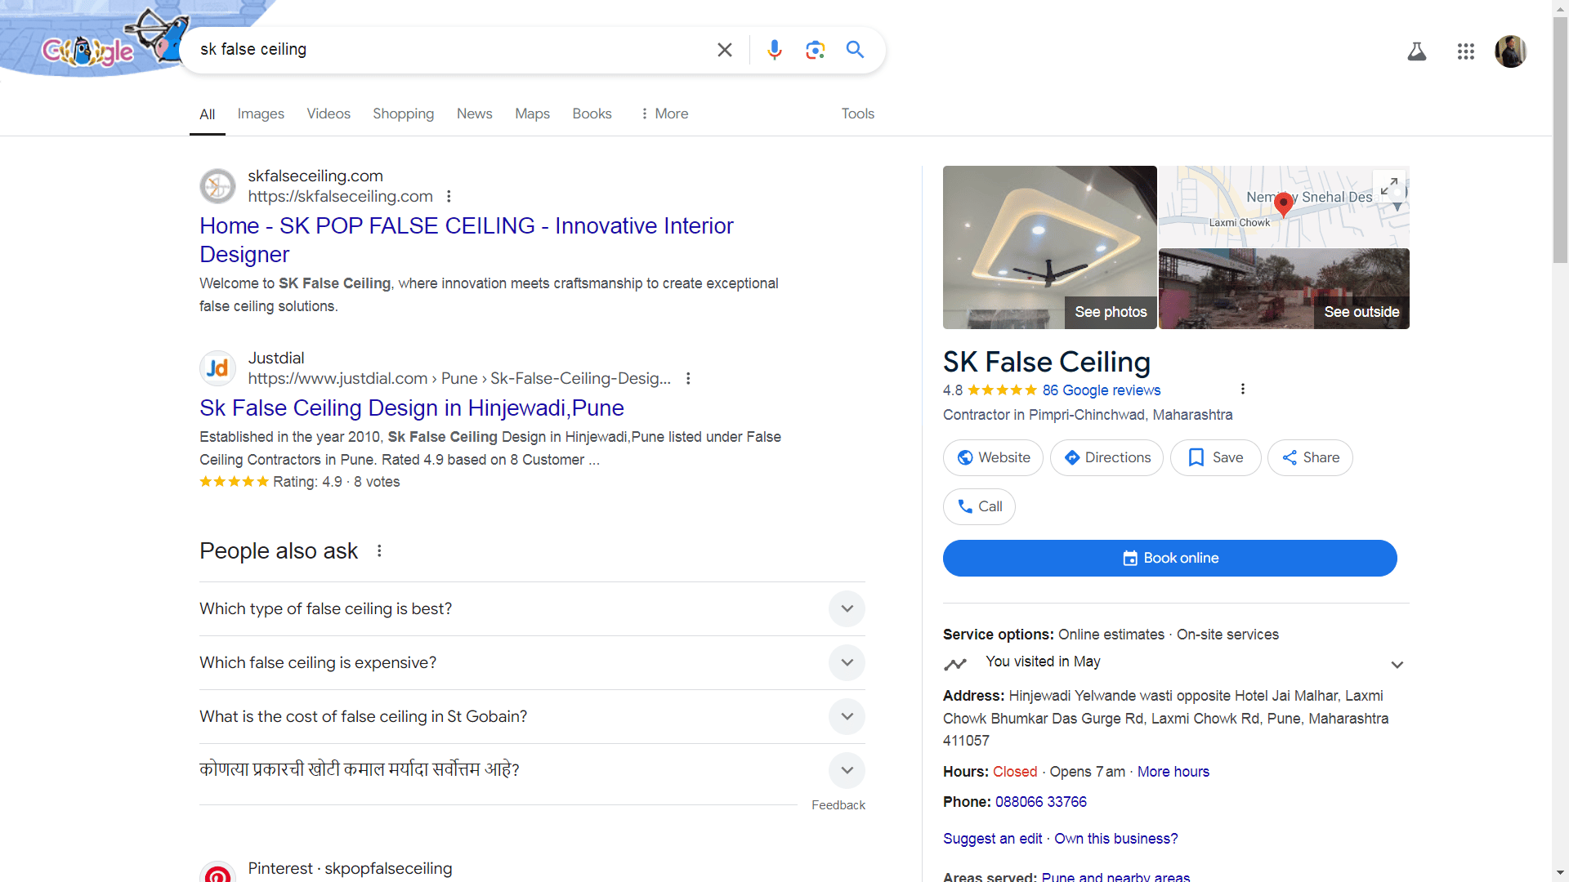
Task: Open the Google account profile picture
Action: [x=1510, y=51]
